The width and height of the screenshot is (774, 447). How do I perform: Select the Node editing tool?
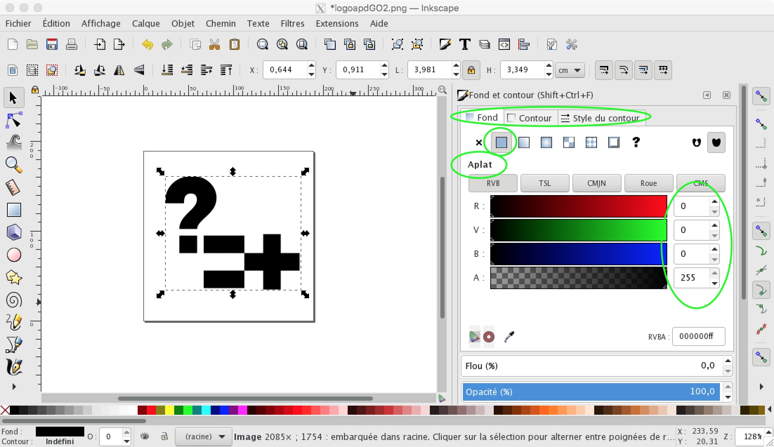pyautogui.click(x=14, y=120)
